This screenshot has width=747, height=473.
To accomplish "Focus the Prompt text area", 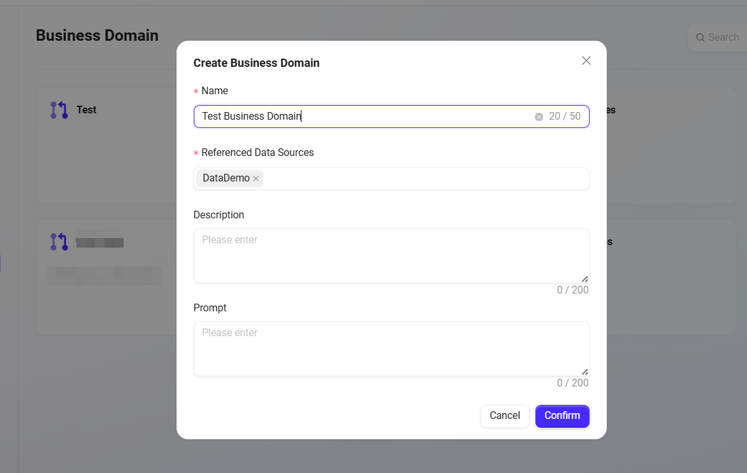I will click(x=391, y=348).
